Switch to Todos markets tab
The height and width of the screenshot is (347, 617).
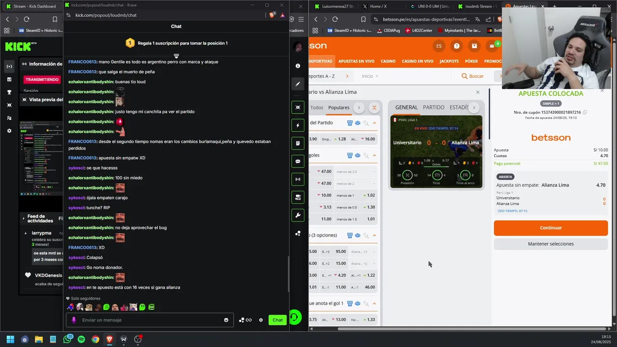(317, 107)
